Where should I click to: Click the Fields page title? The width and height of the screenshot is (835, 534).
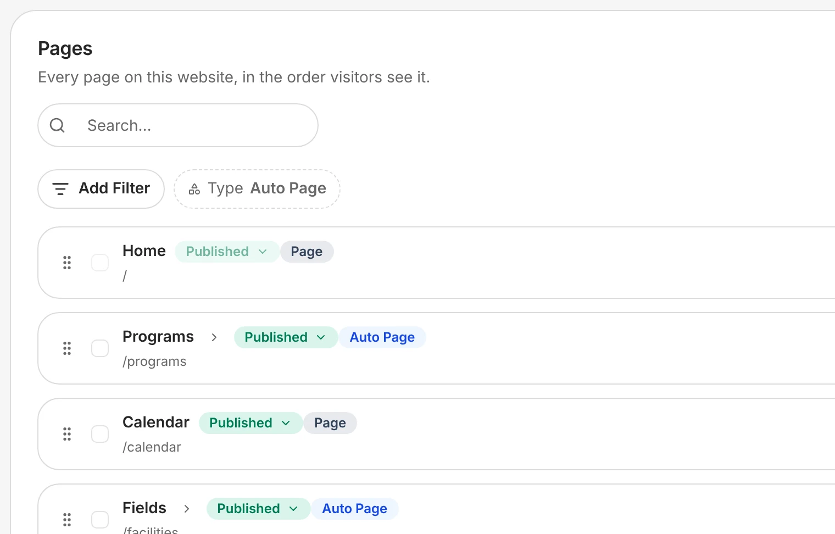144,508
